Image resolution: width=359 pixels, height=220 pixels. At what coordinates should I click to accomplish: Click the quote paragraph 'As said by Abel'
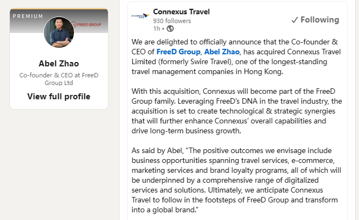coord(236,180)
